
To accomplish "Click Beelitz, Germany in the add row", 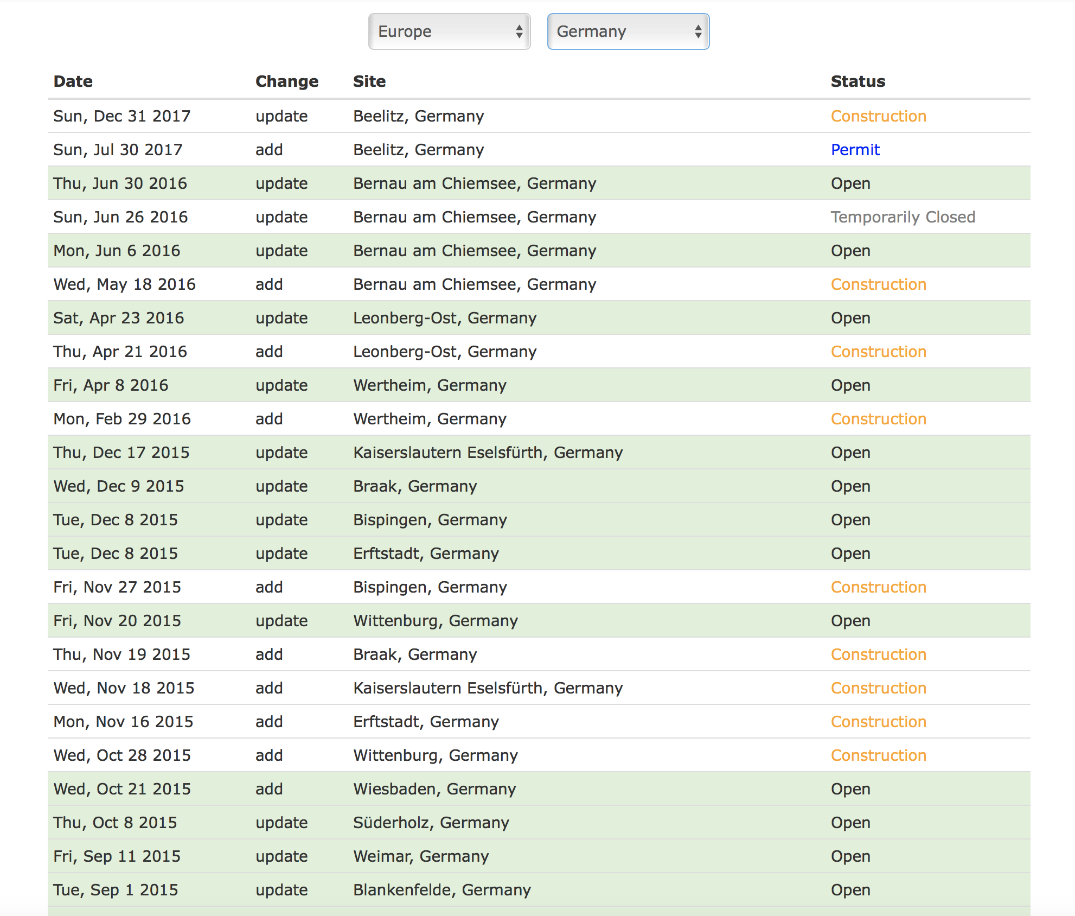I will [x=419, y=150].
